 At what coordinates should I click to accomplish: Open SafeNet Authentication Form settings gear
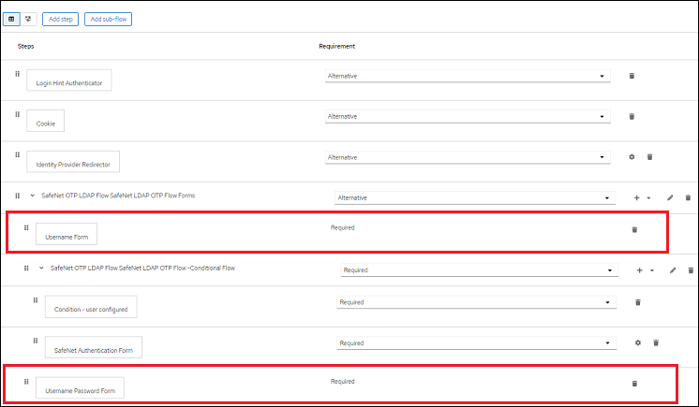click(x=638, y=343)
